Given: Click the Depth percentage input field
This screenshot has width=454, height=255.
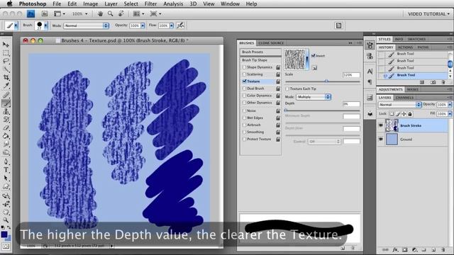Looking at the screenshot, I should (x=351, y=104).
